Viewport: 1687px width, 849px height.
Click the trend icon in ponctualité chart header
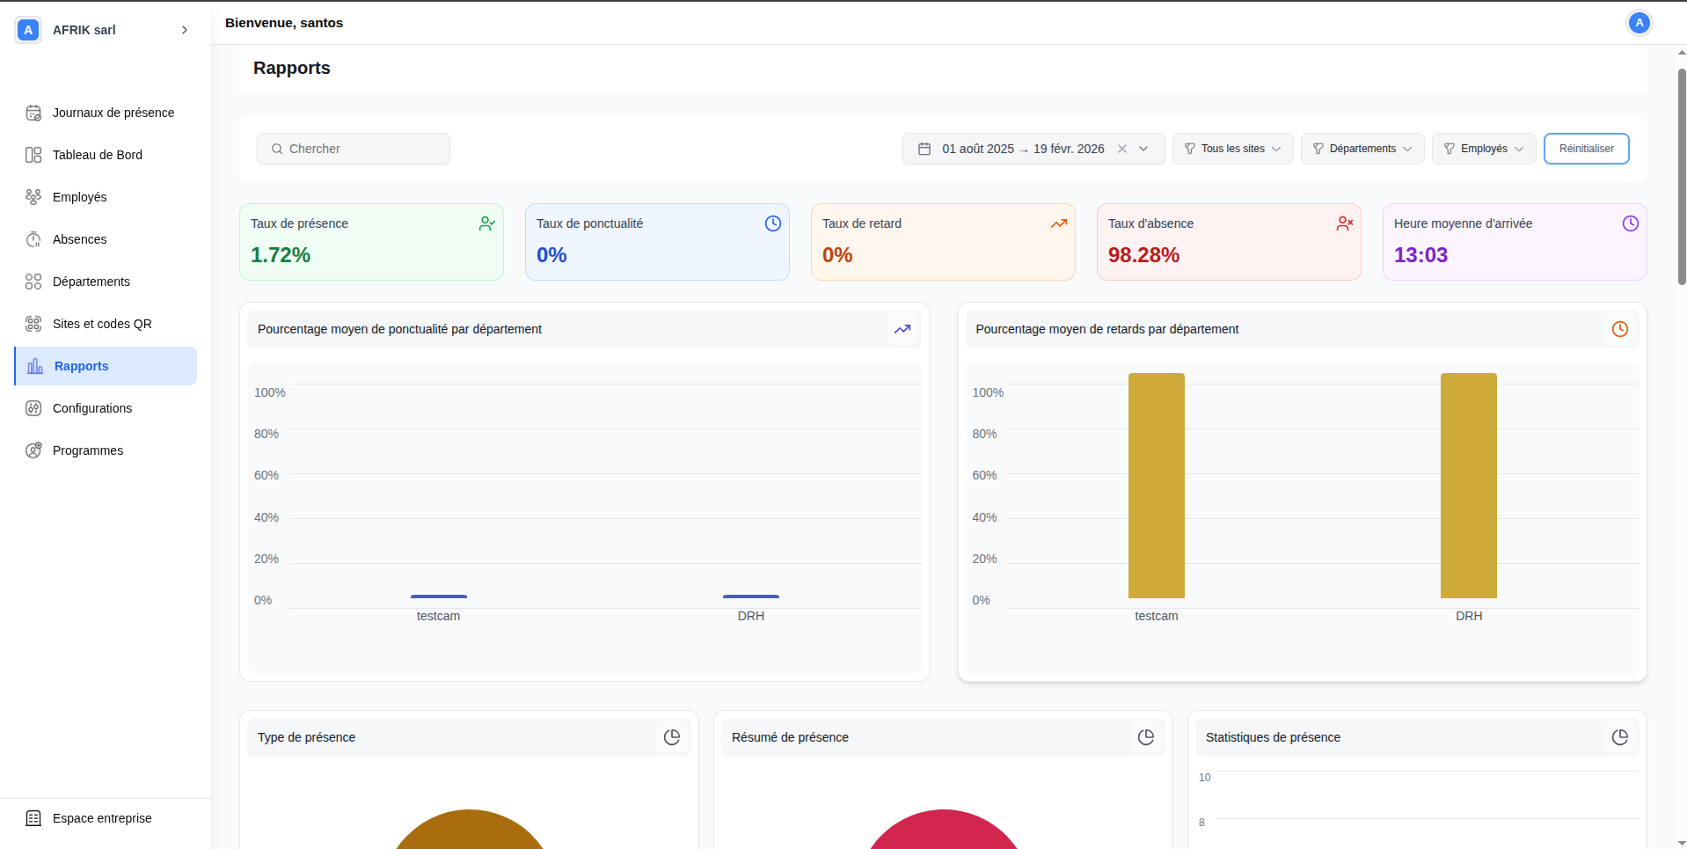click(902, 329)
